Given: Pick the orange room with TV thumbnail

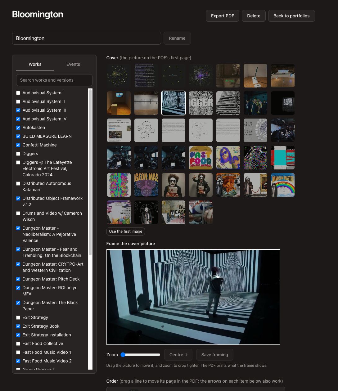Looking at the screenshot, I should tap(119, 103).
